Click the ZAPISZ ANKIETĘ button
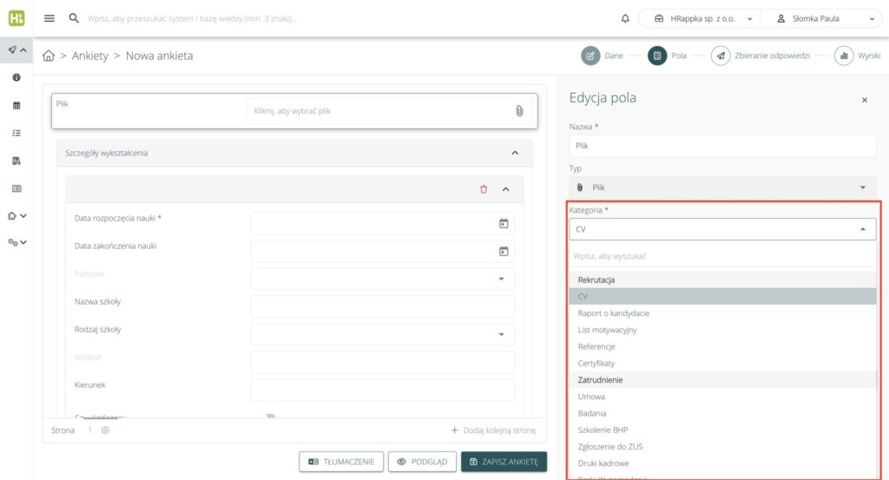Image resolution: width=889 pixels, height=480 pixels. [x=504, y=462]
